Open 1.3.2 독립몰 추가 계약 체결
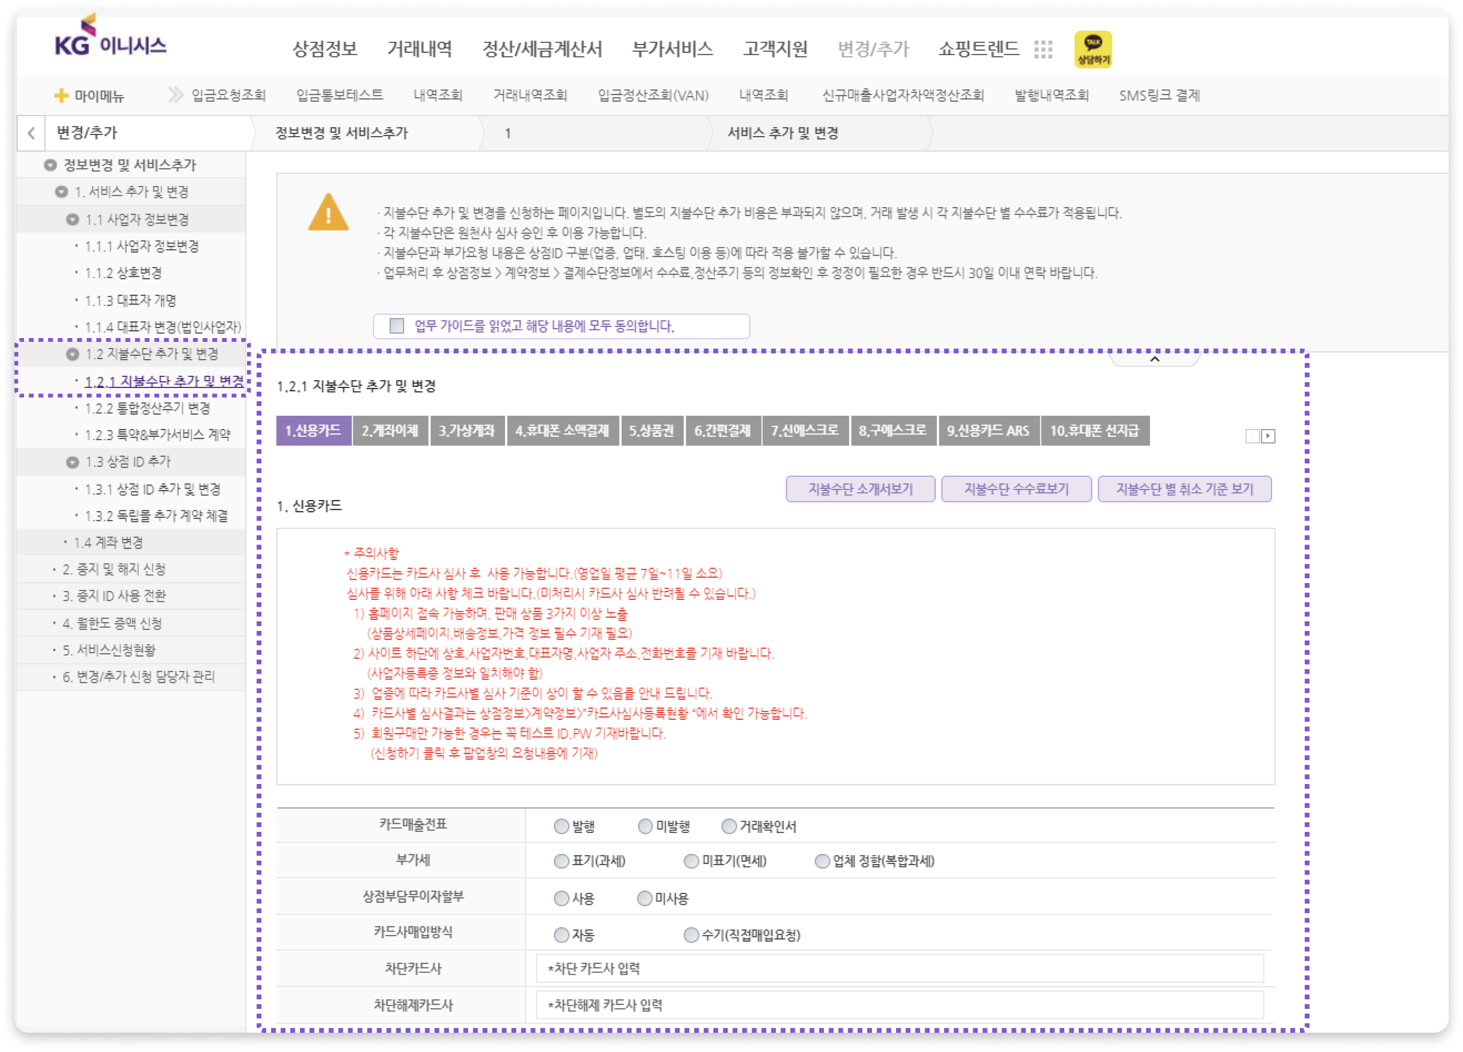Image resolution: width=1463 pixels, height=1052 pixels. pyautogui.click(x=157, y=515)
